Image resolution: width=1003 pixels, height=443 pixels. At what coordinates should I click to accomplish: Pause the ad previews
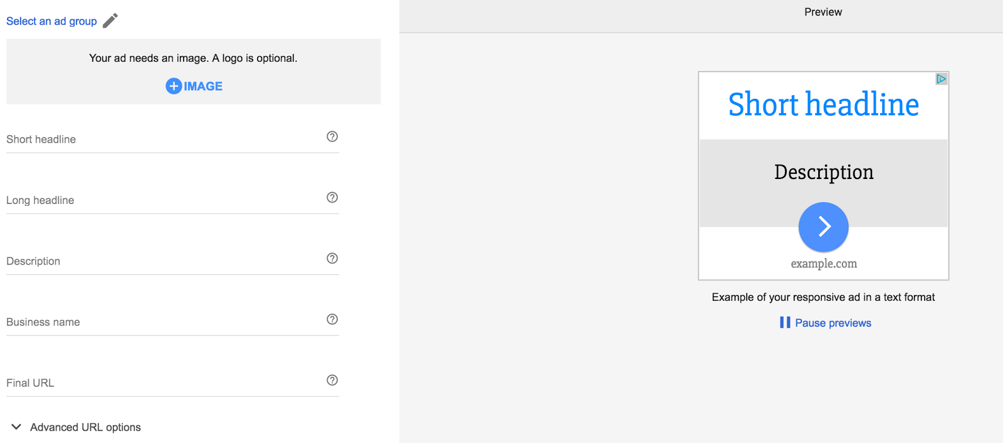[832, 322]
